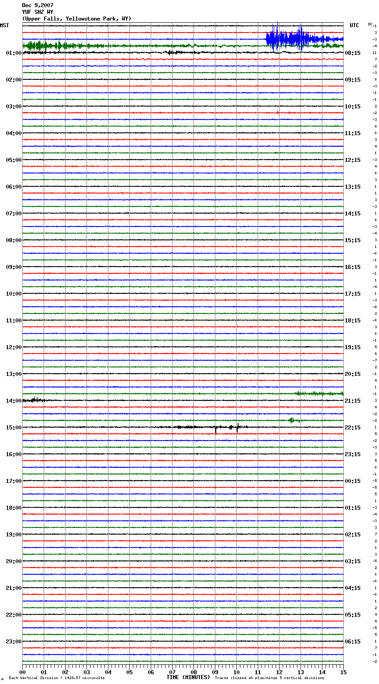Select the "01:00" MST hour label
379x684 pixels.
[14, 53]
